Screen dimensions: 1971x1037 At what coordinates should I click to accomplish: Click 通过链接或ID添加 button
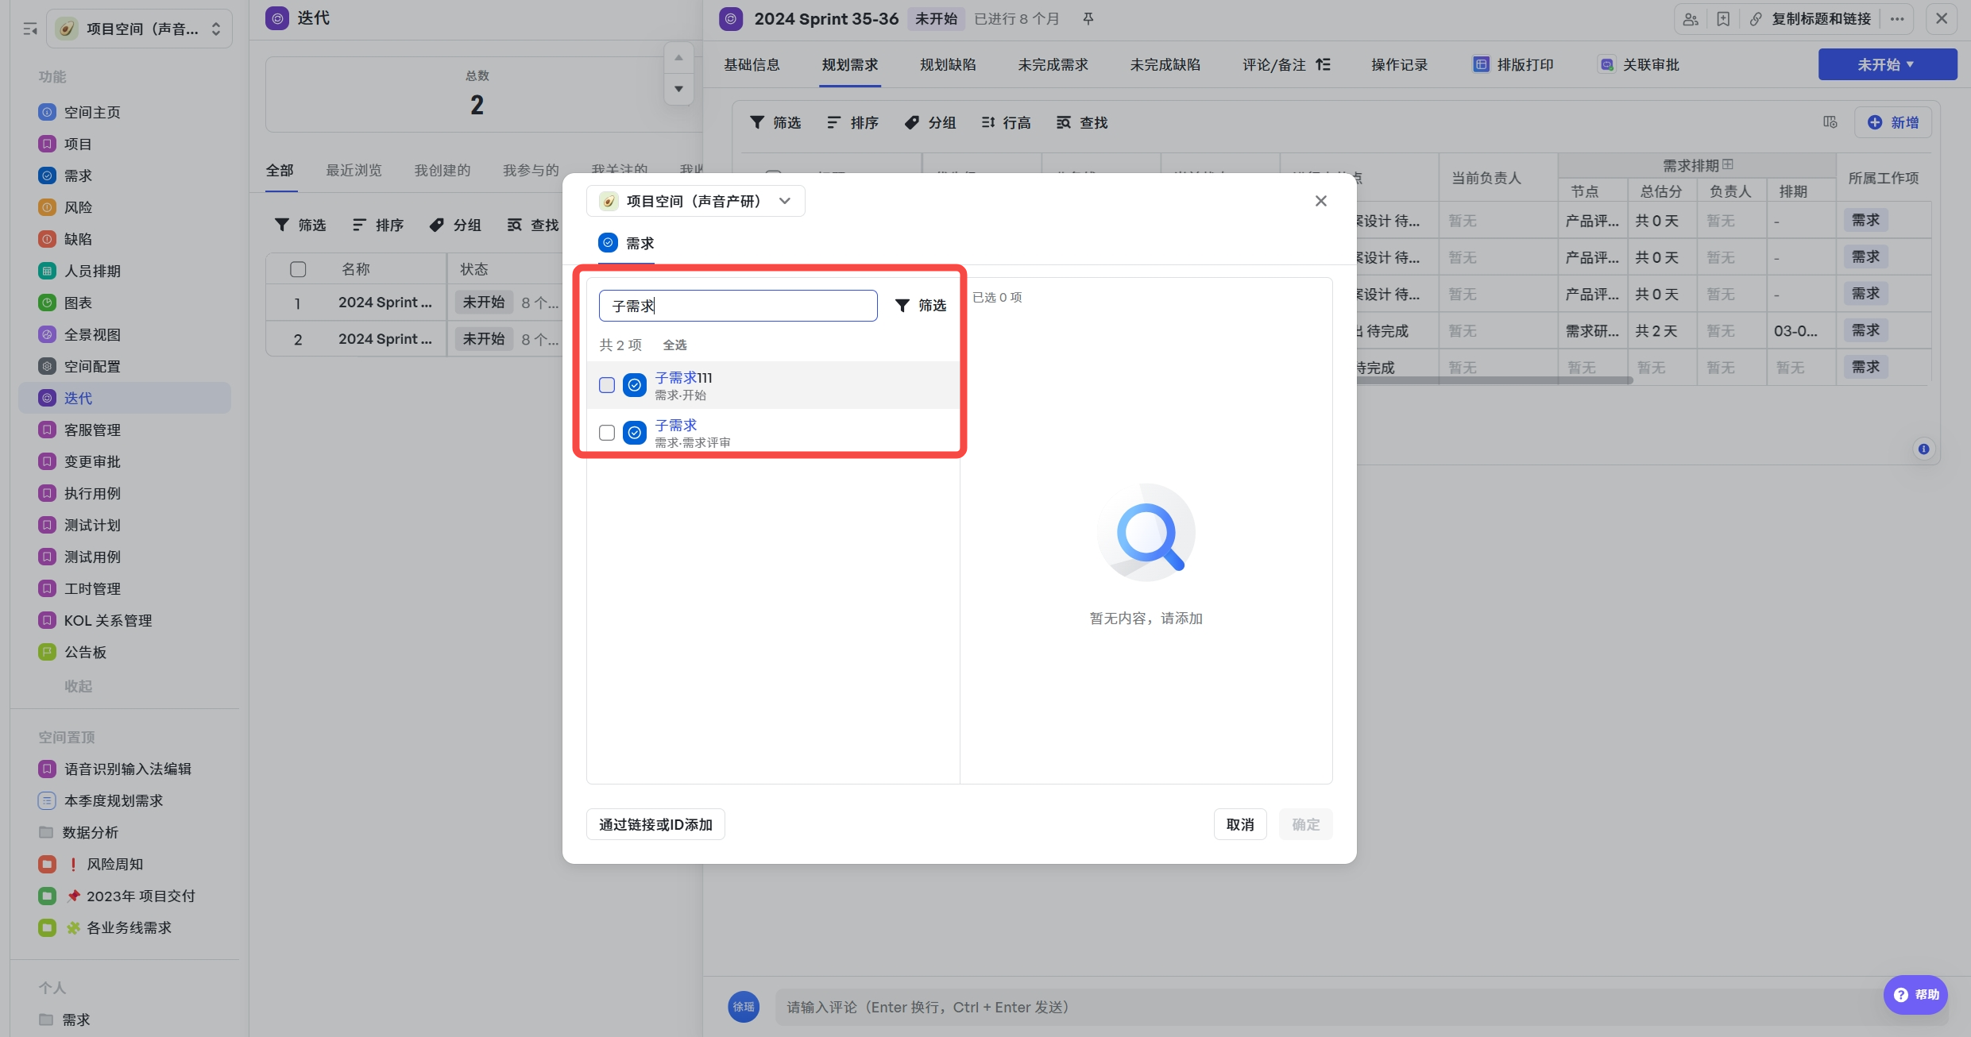coord(655,824)
